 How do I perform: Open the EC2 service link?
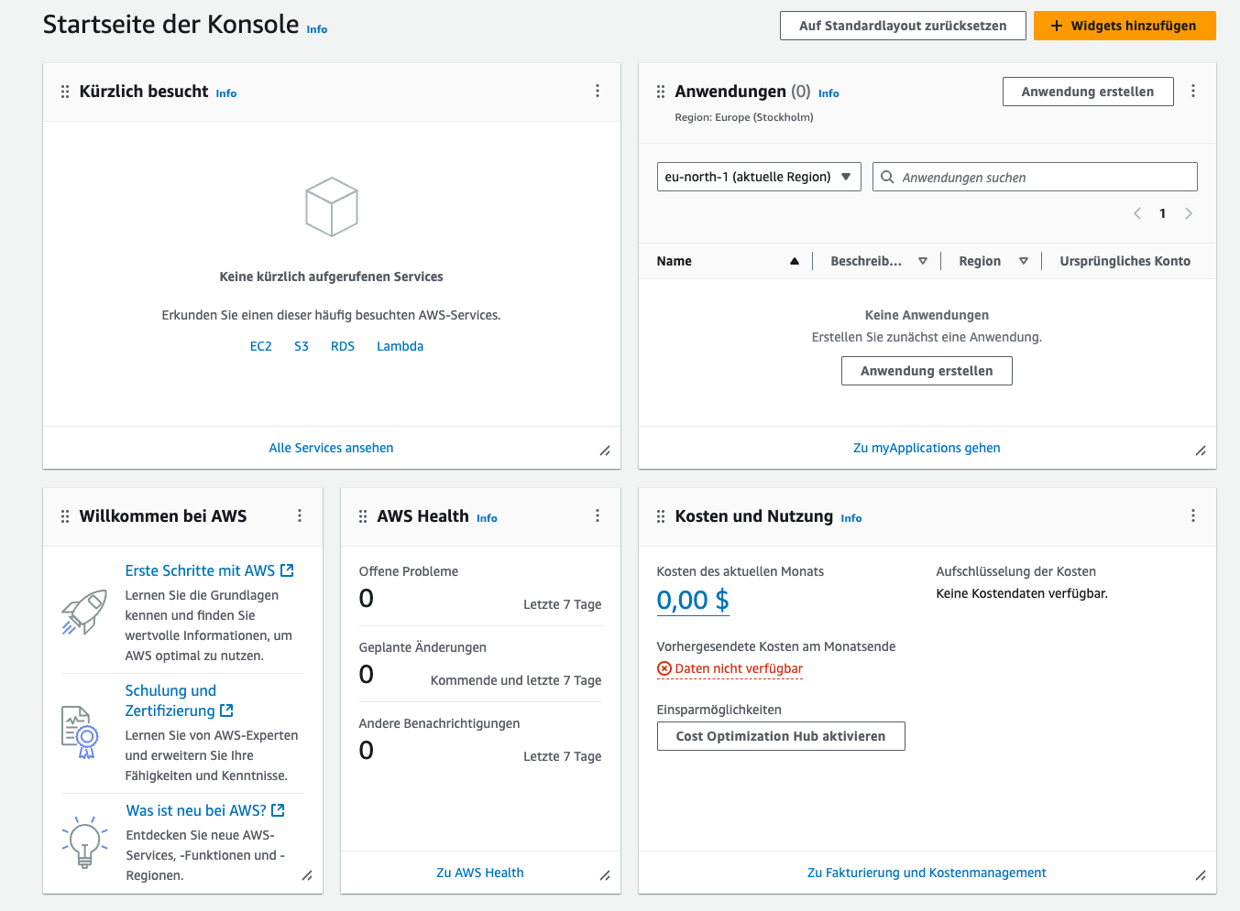[260, 346]
